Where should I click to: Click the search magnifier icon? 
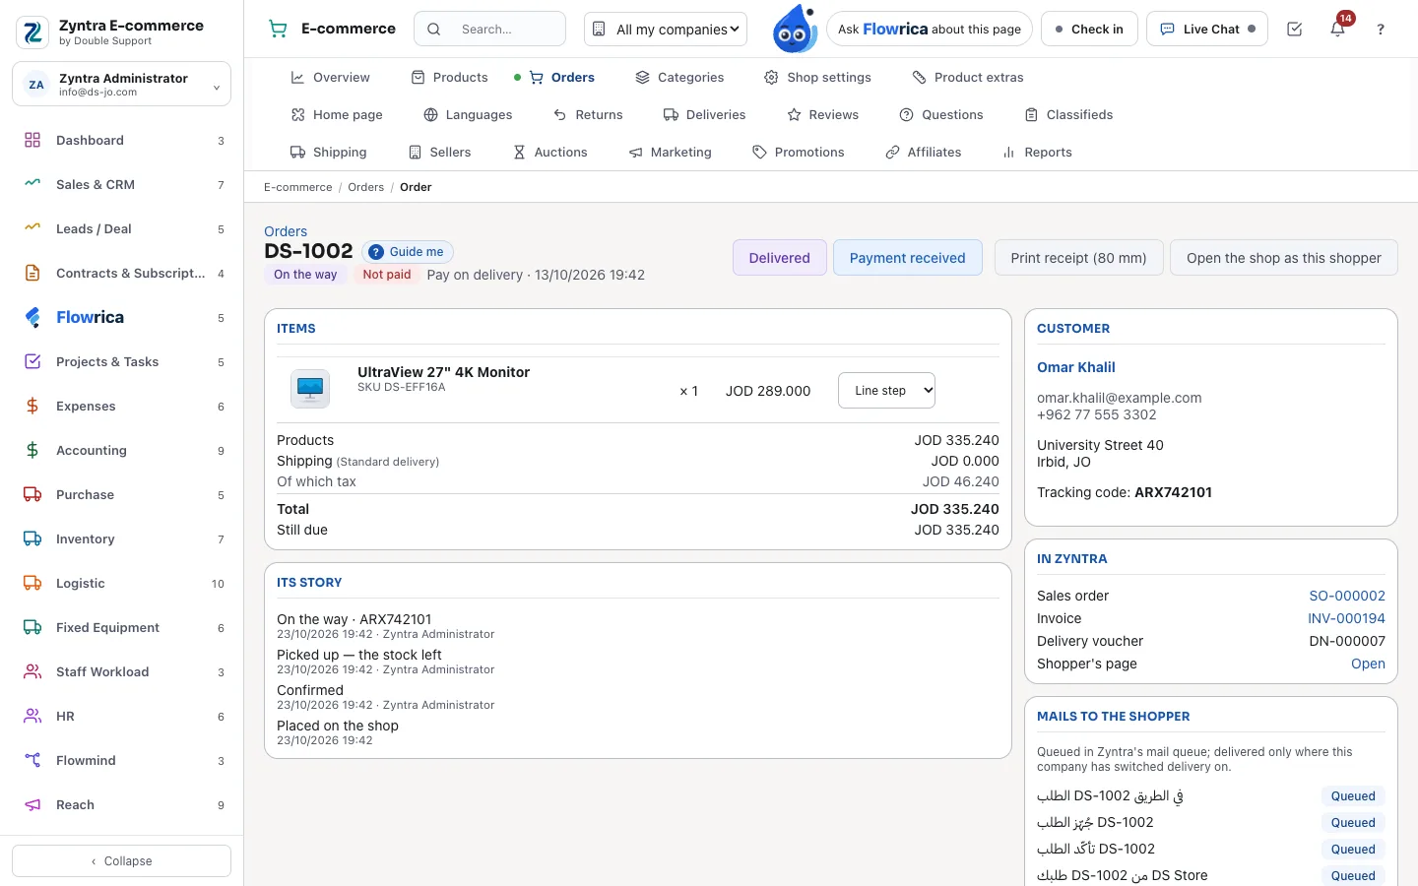point(434,30)
